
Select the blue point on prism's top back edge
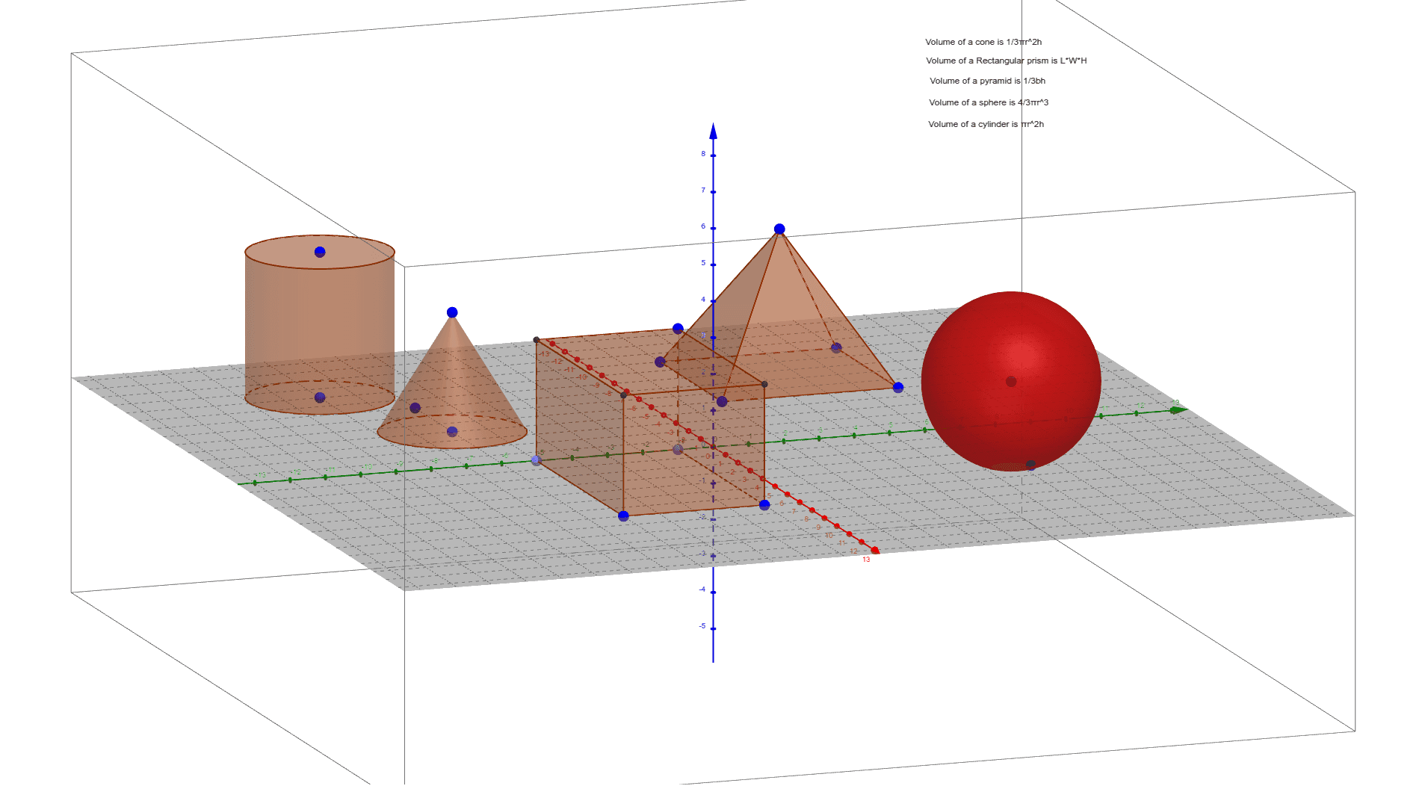tap(678, 329)
